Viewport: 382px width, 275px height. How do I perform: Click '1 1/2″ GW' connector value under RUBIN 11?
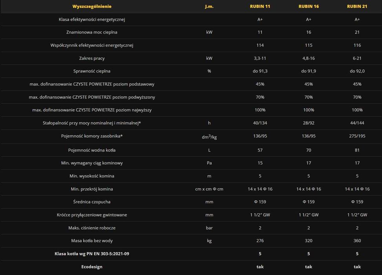(260, 215)
